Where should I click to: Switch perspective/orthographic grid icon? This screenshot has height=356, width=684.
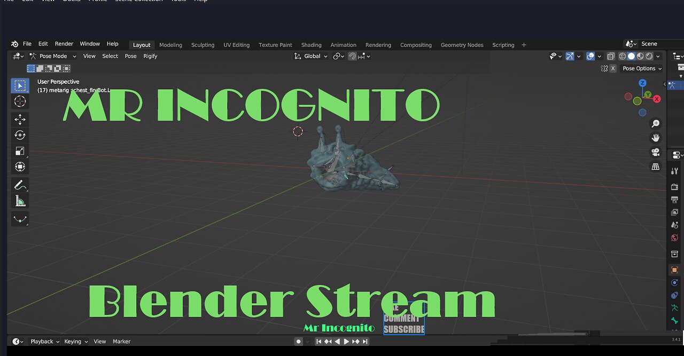pos(656,167)
